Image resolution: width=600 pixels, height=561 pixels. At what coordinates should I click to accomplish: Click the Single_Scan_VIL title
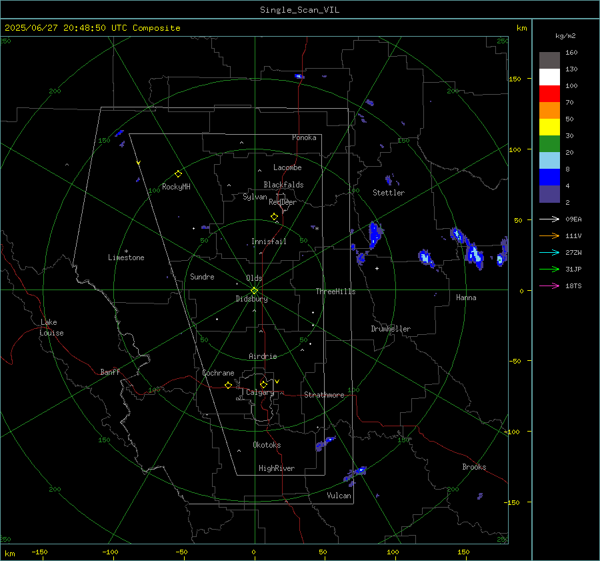click(299, 10)
